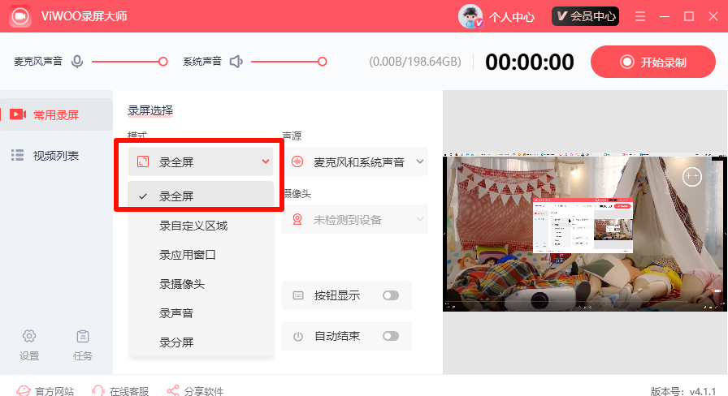728x396 pixels.
Task: Open the 麦克风和系统声音 source dropdown
Action: [x=355, y=161]
